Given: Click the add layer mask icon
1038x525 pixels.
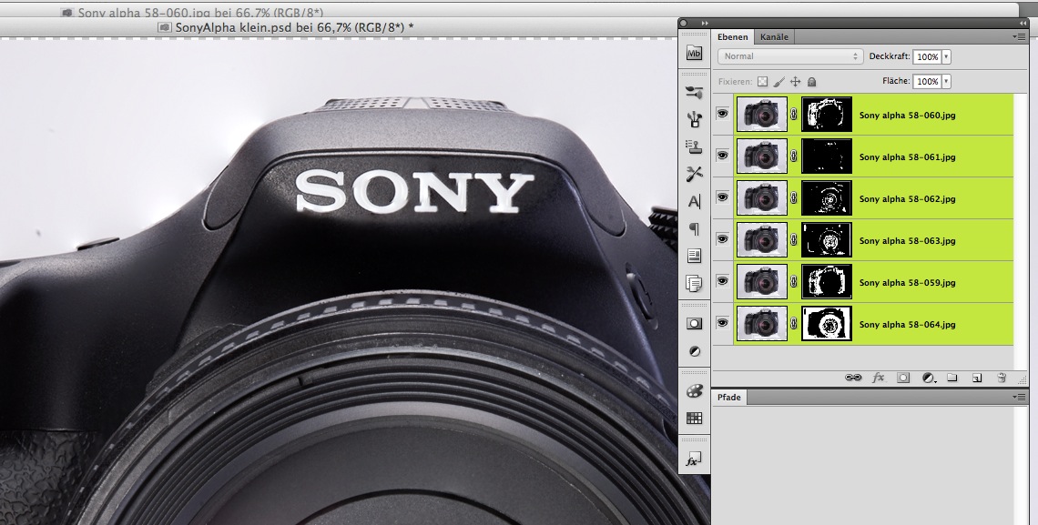Looking at the screenshot, I should [x=903, y=377].
